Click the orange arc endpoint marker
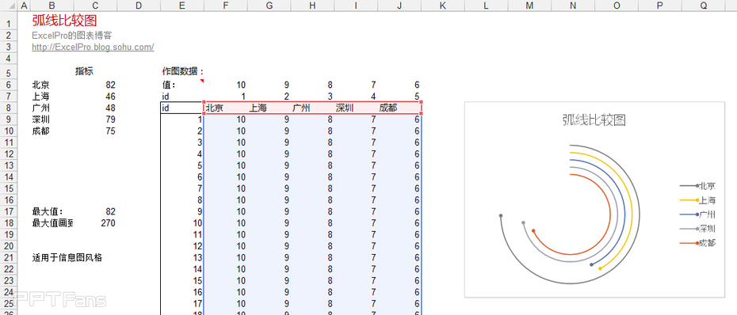 point(533,230)
